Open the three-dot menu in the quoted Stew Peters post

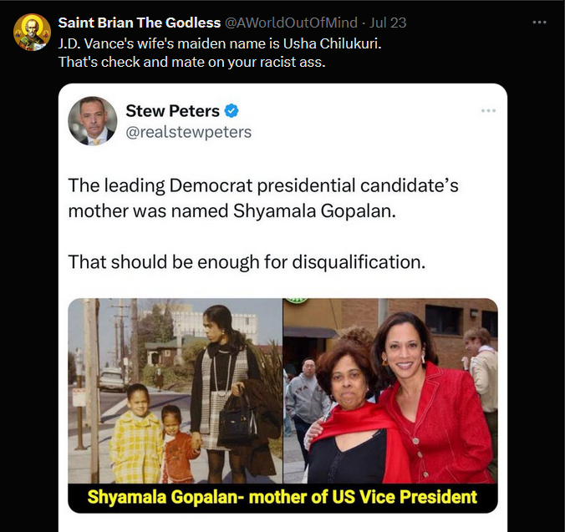click(488, 111)
